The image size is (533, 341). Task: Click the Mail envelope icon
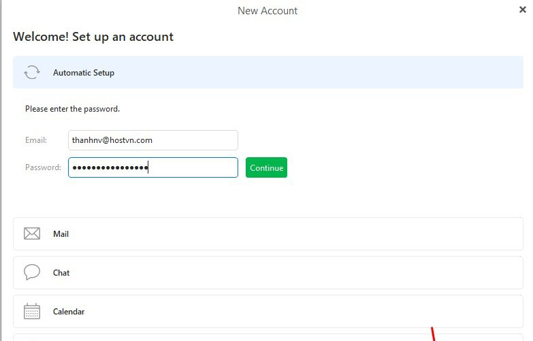[x=32, y=233]
